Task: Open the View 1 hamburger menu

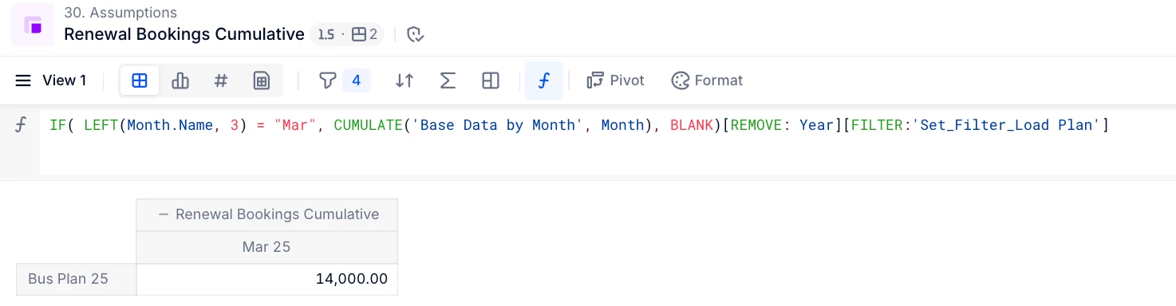Action: click(24, 80)
